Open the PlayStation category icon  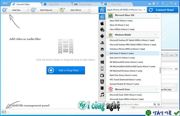click(x=102, y=43)
